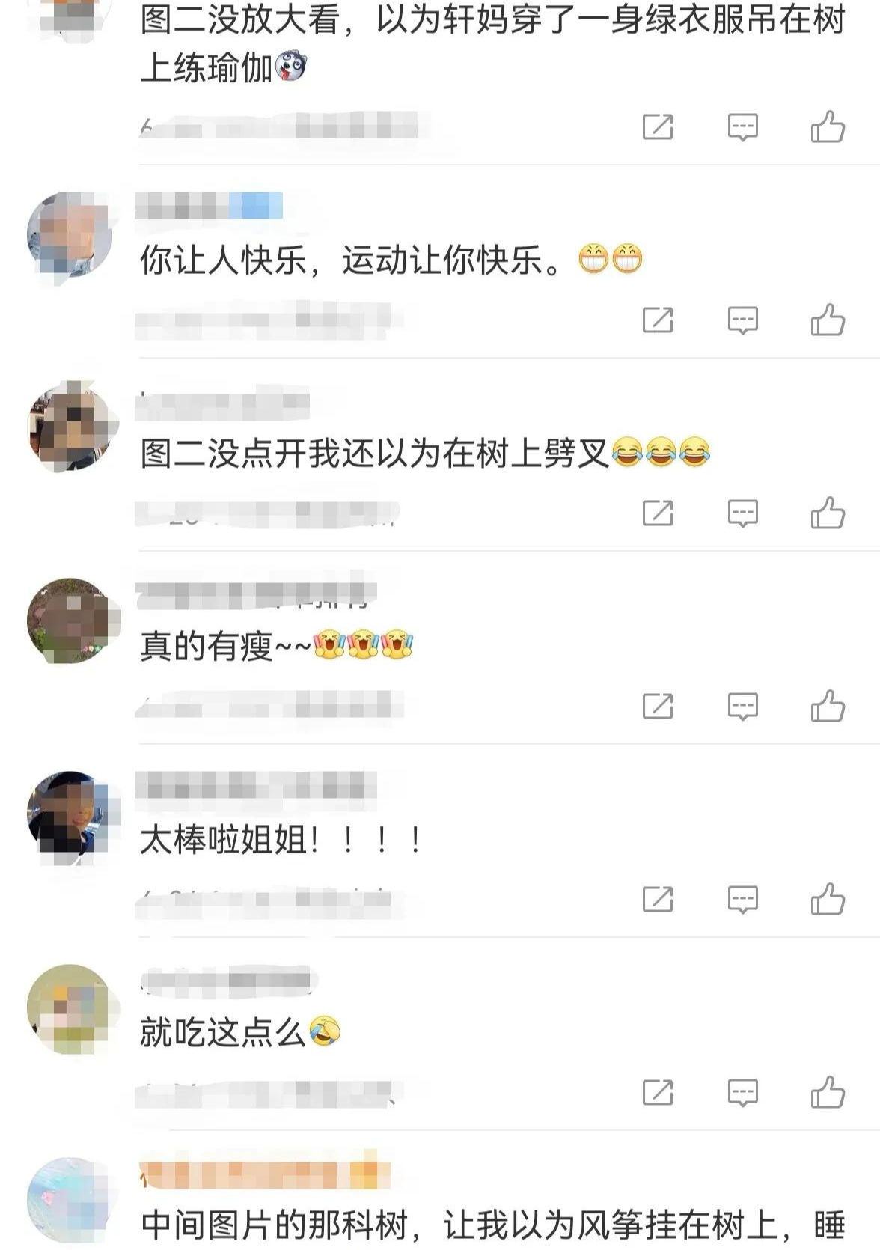Image resolution: width=880 pixels, height=1250 pixels.
Task: Reply to the comment '真的有瘦~~'
Action: click(x=742, y=707)
